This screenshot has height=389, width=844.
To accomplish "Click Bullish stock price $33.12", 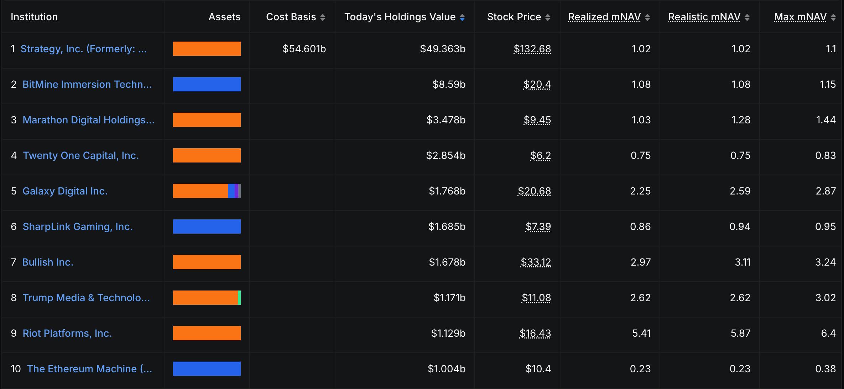I will (536, 262).
